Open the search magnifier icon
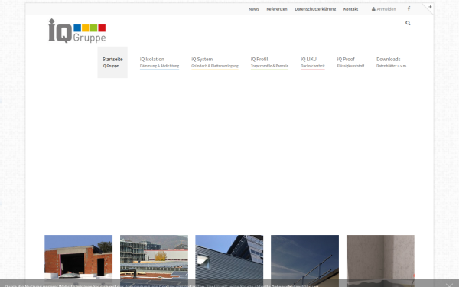The height and width of the screenshot is (287, 459). tap(408, 23)
